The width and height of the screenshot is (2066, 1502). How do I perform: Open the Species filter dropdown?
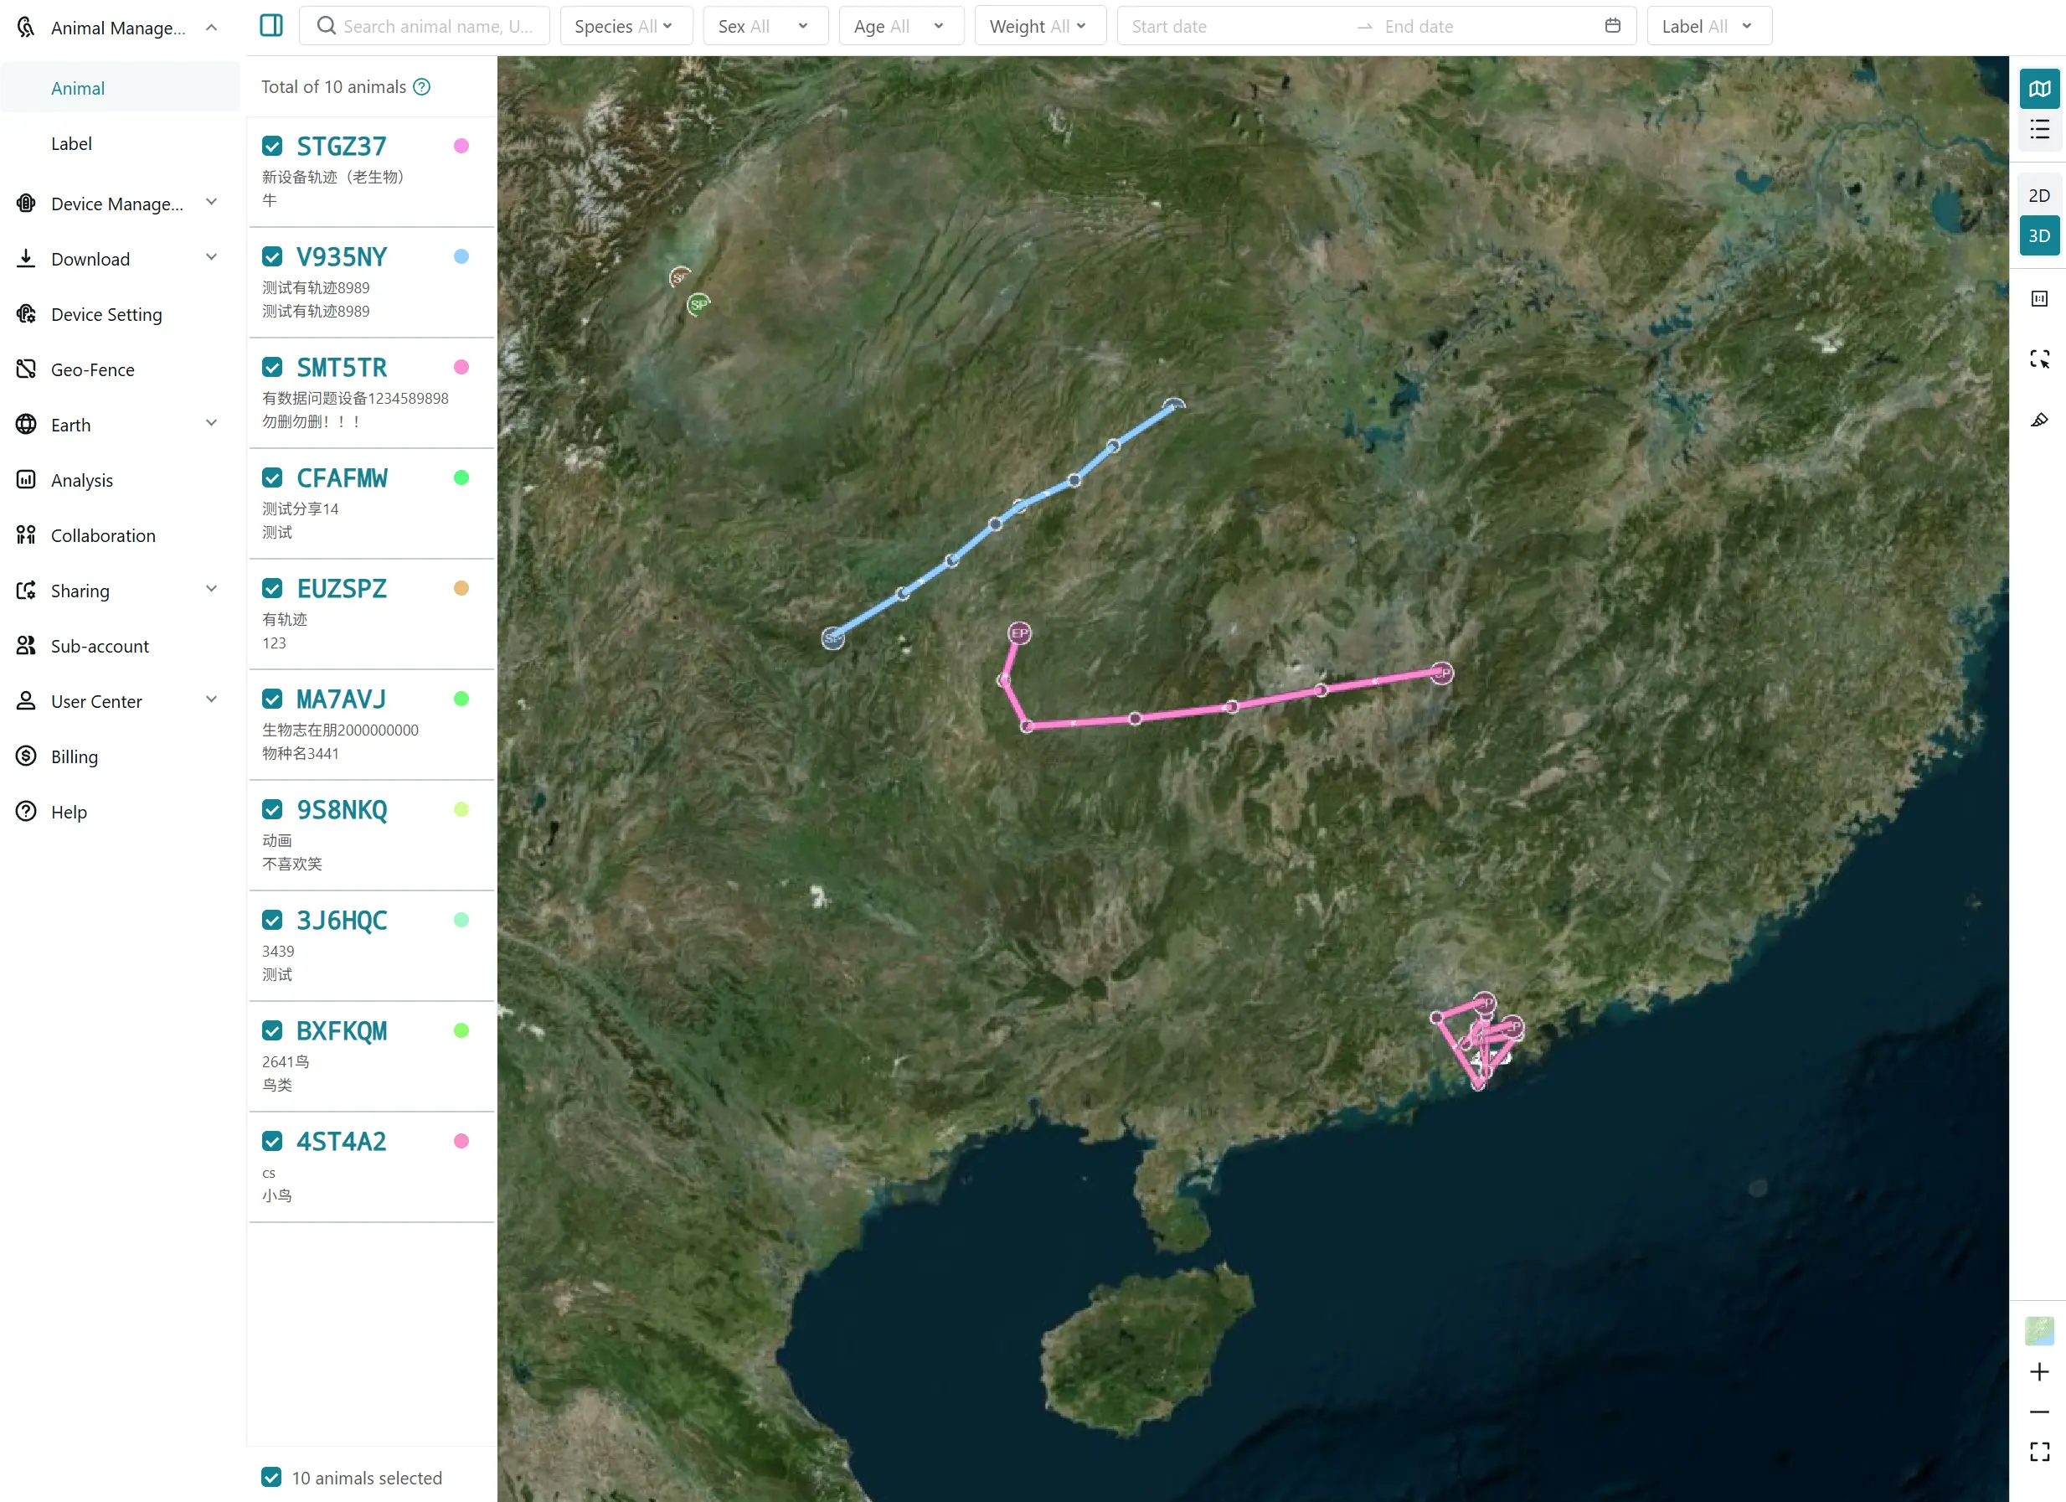point(625,27)
